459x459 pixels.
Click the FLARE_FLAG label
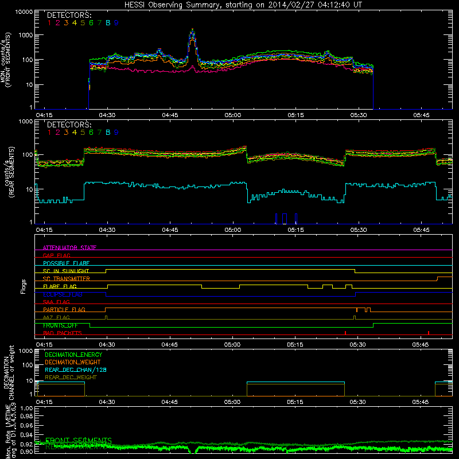click(60, 286)
